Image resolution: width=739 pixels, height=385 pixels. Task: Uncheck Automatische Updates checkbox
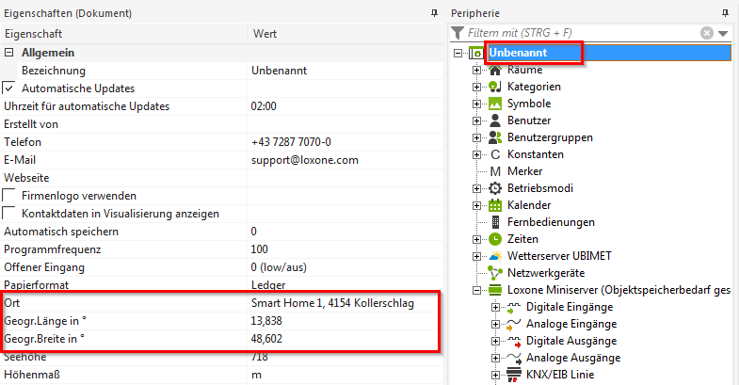[9, 88]
